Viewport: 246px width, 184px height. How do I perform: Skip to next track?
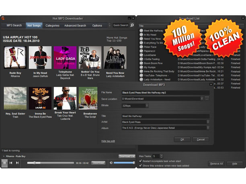pos(17,163)
